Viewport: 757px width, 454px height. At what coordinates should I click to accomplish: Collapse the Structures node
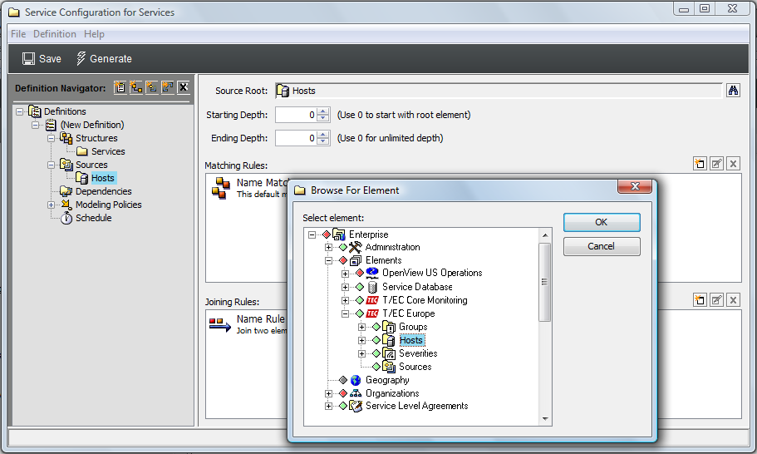[52, 138]
